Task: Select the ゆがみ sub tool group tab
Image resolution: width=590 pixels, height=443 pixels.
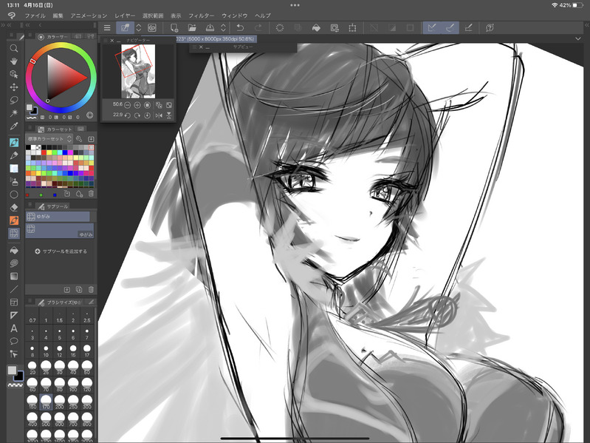Action: [x=58, y=216]
